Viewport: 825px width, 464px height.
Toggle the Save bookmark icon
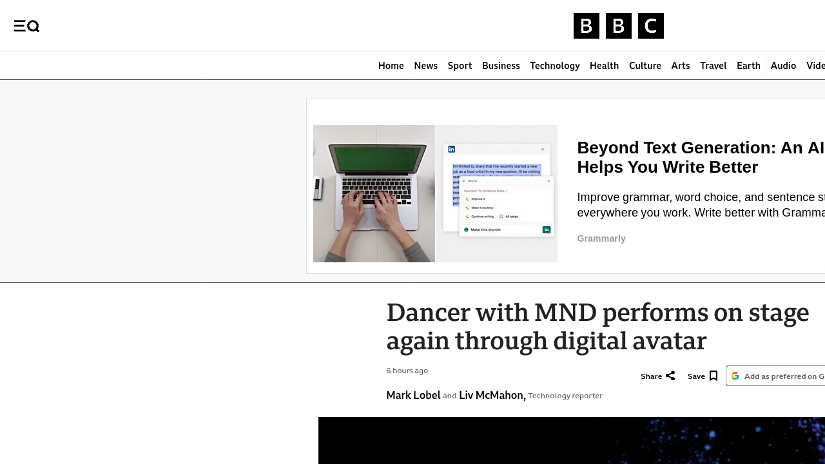(713, 376)
